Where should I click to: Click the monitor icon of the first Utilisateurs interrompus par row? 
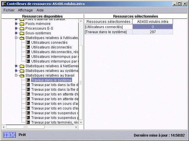pyautogui.click(x=28, y=56)
